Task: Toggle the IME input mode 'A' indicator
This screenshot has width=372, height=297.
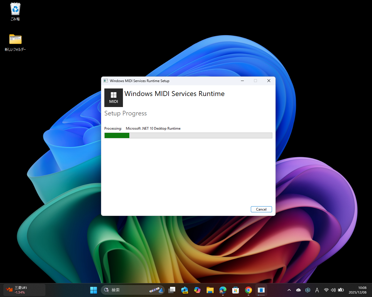Action: tap(317, 290)
